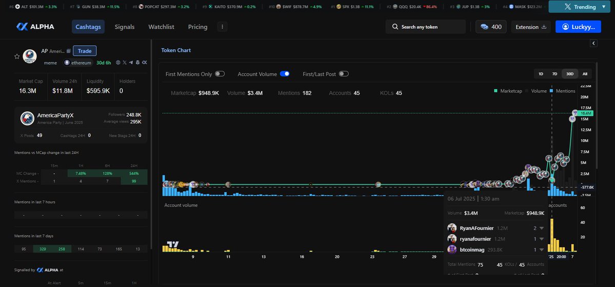Click the Extension button
Viewport: 615px width, 287px height.
click(531, 27)
